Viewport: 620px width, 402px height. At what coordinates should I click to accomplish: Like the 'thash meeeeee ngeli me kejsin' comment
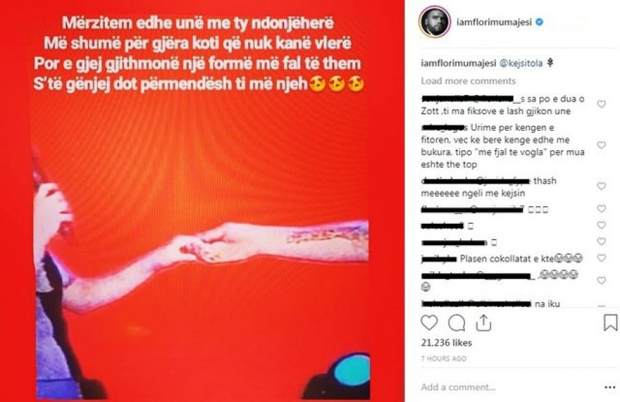click(601, 186)
